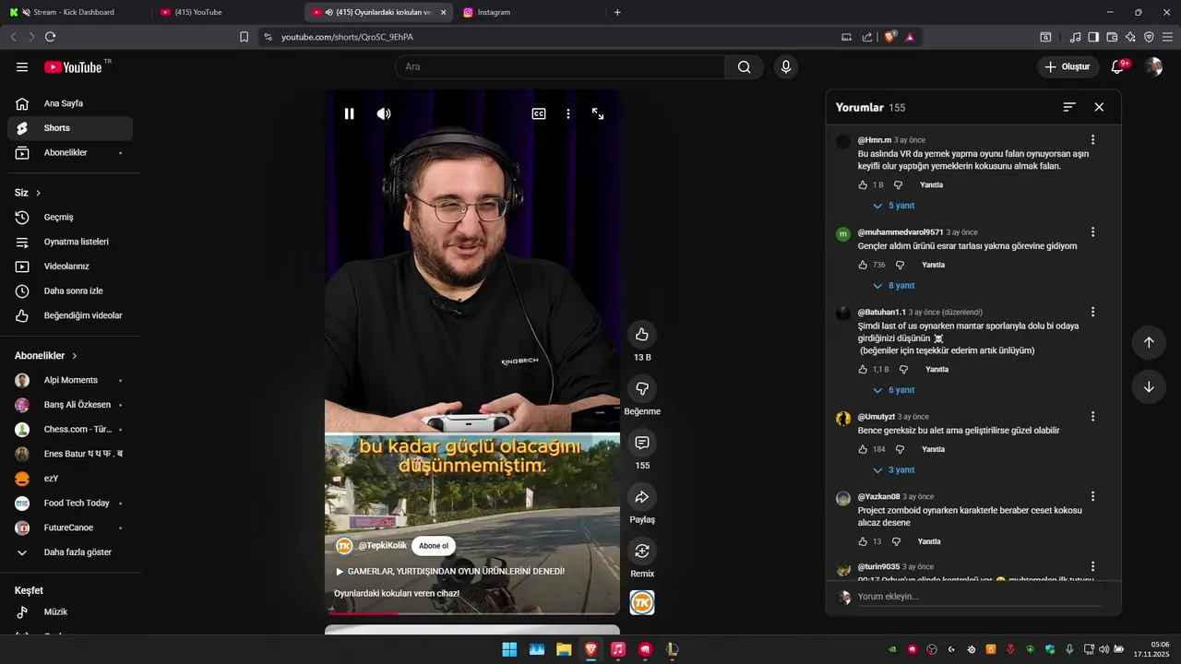Viewport: 1181px width, 664px height.
Task: Open comment sort options icon
Action: point(1069,107)
